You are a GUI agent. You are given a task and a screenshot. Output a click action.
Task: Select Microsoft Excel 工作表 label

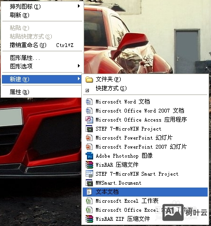point(127,201)
